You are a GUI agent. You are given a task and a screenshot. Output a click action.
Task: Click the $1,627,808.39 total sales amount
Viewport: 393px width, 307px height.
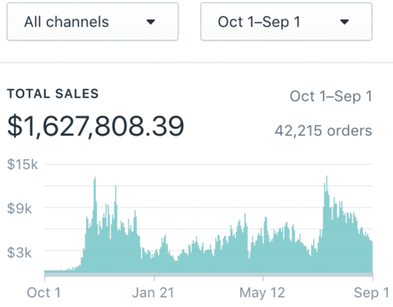tap(96, 126)
